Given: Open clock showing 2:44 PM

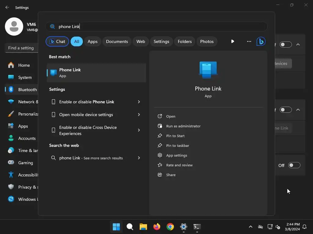Looking at the screenshot, I should coord(292,227).
